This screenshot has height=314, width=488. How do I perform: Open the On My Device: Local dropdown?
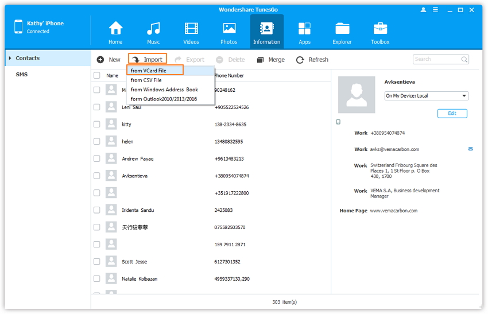pyautogui.click(x=427, y=96)
